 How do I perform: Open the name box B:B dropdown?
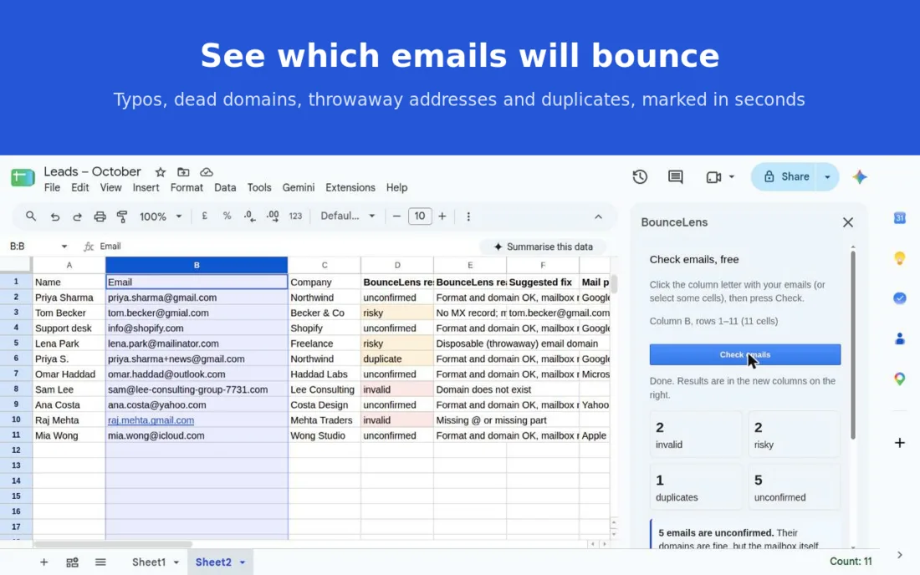click(x=64, y=247)
